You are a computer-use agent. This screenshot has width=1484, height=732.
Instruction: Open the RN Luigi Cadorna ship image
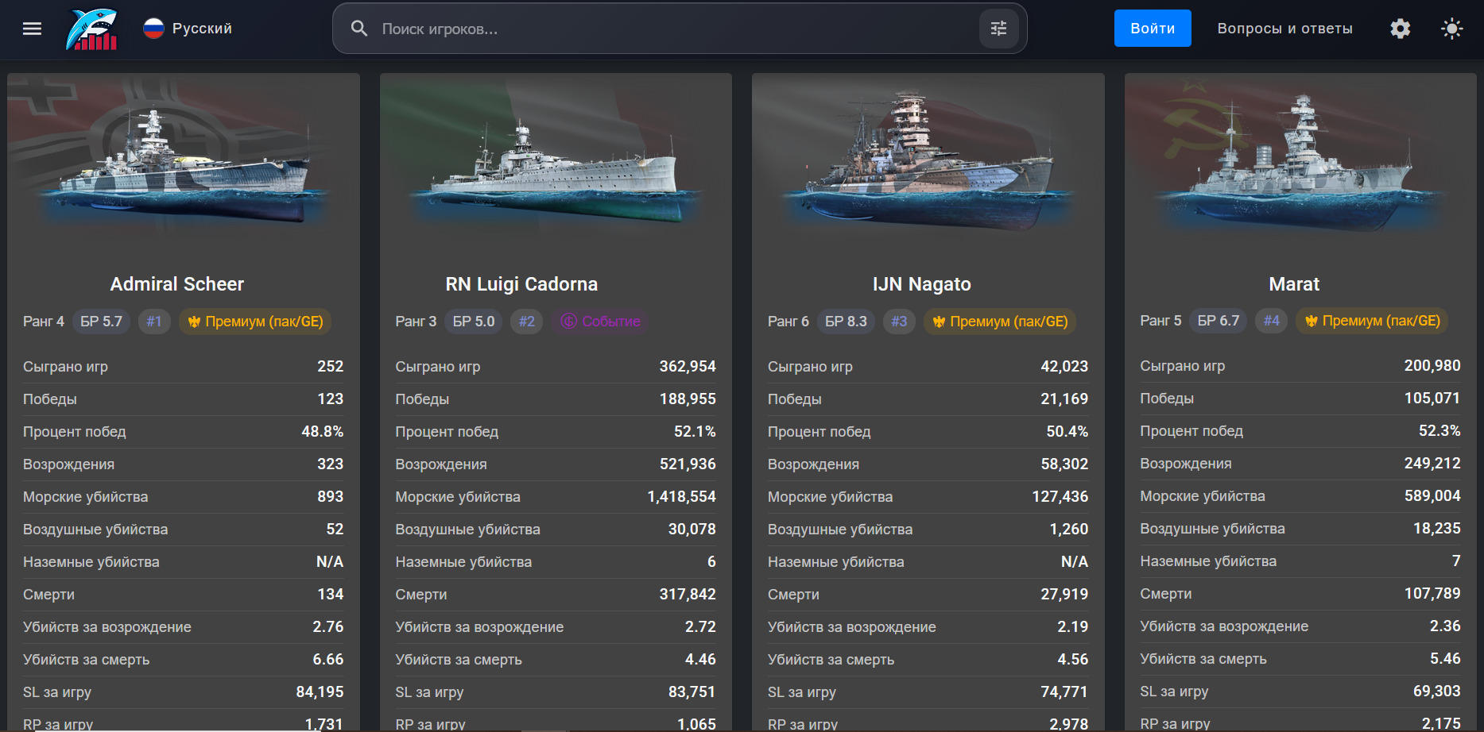point(556,167)
